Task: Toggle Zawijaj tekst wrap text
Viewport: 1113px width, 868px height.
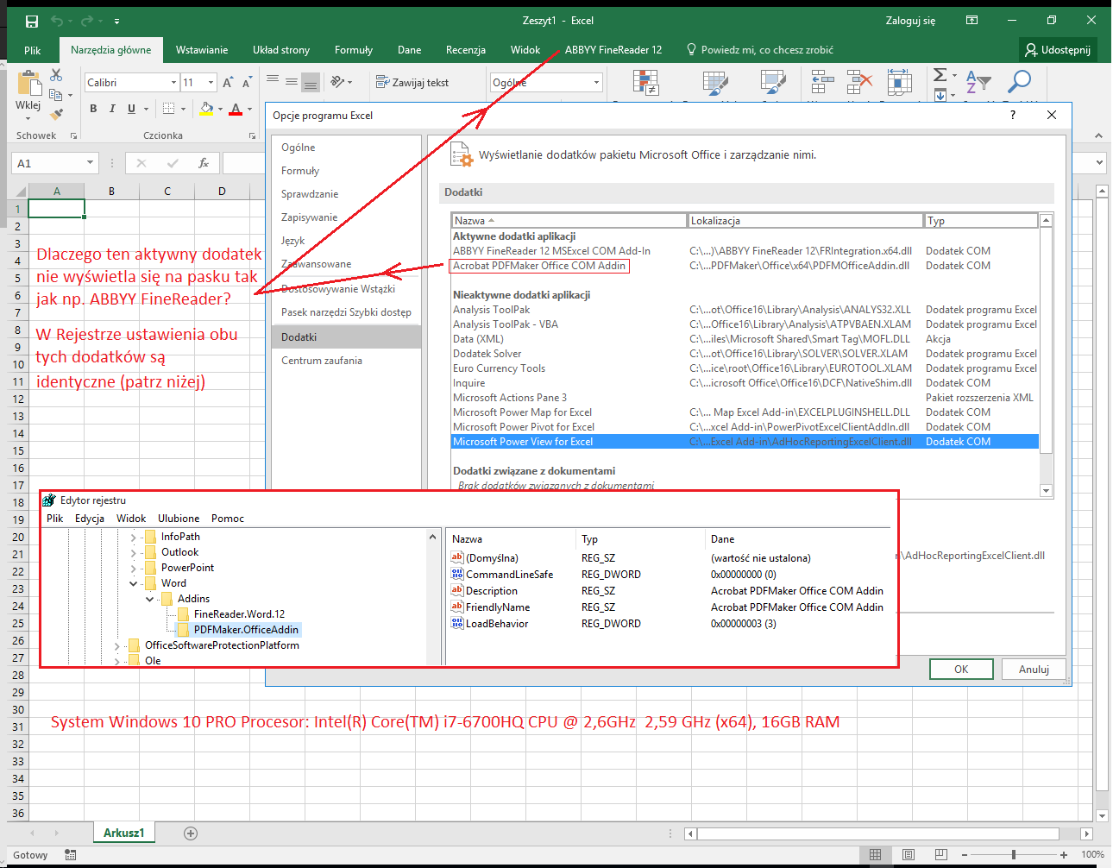Action: (x=412, y=83)
